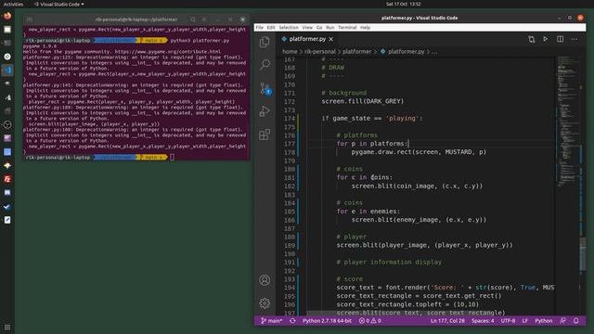Change indentation via Spaces: 4
This screenshot has width=594, height=334.
483,321
